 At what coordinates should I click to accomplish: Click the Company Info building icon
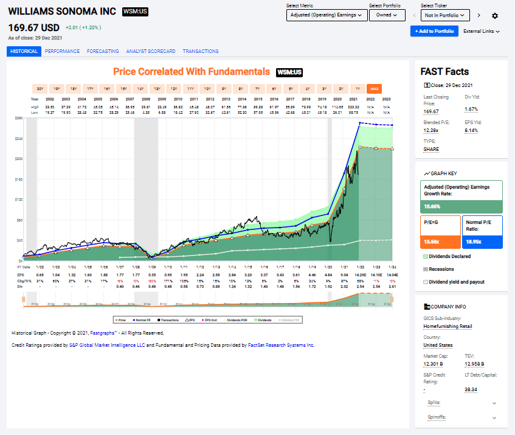pos(427,307)
